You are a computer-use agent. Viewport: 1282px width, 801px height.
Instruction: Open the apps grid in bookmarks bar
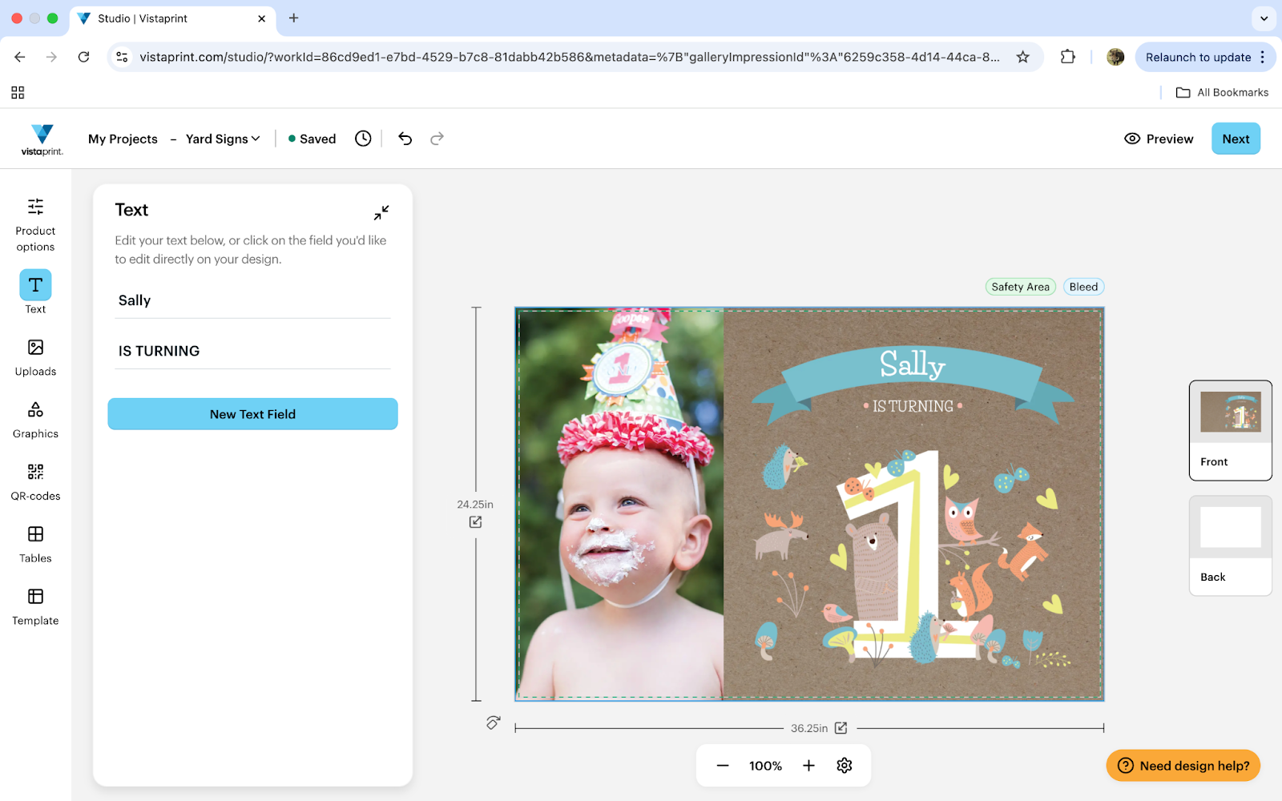(x=18, y=93)
